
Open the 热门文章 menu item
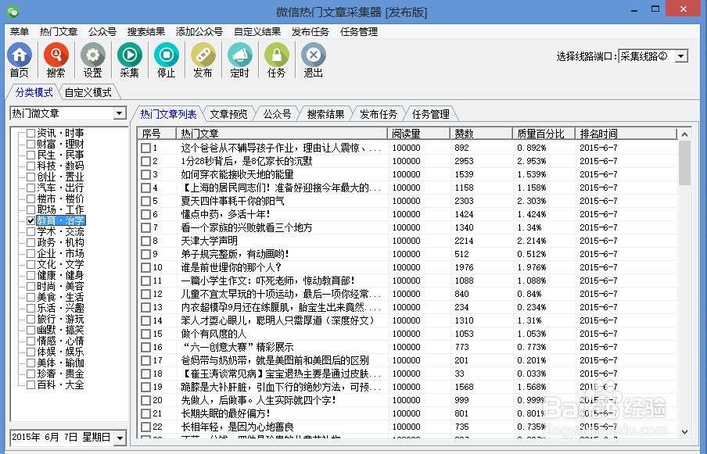click(x=59, y=31)
